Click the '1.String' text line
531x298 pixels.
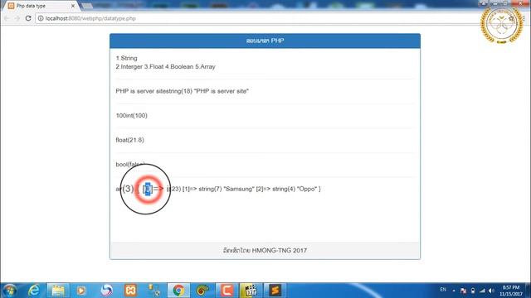click(126, 58)
